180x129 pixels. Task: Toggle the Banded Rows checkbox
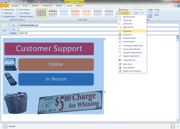pyautogui.click(x=2, y=17)
